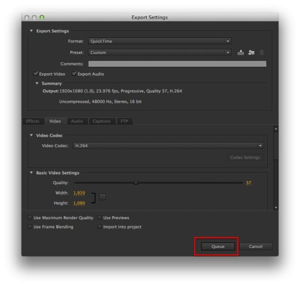Image resolution: width=300 pixels, height=286 pixels.
Task: Click the Delete Preset trash icon
Action: point(261,52)
